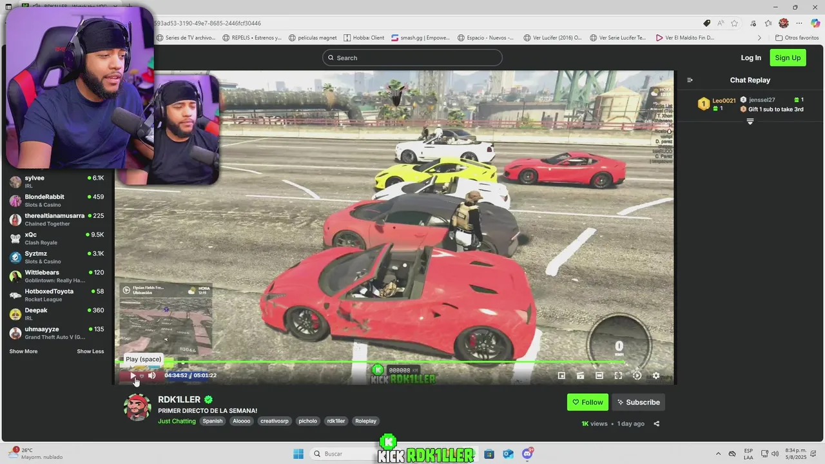Open the Wittlebears channel in the sidebar

click(57, 276)
